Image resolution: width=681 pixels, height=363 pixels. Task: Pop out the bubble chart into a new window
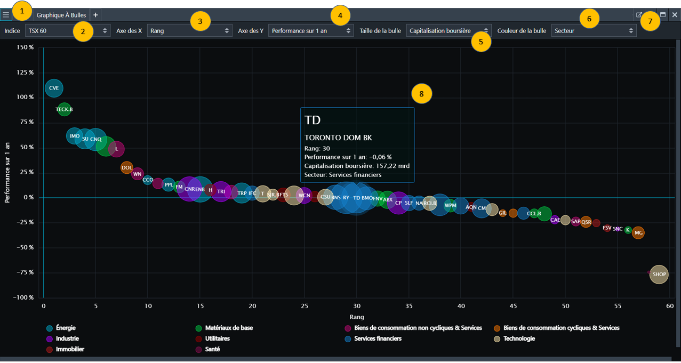tap(639, 15)
